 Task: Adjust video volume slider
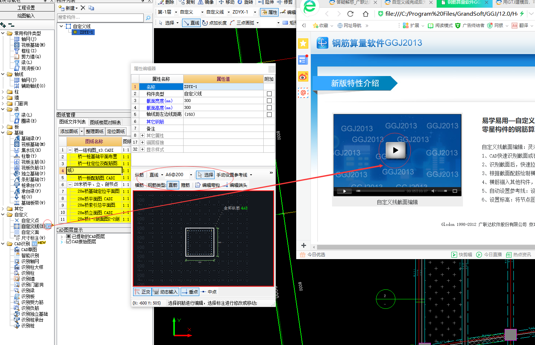442,191
